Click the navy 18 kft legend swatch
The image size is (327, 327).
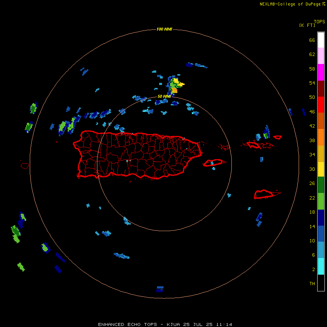321,218
